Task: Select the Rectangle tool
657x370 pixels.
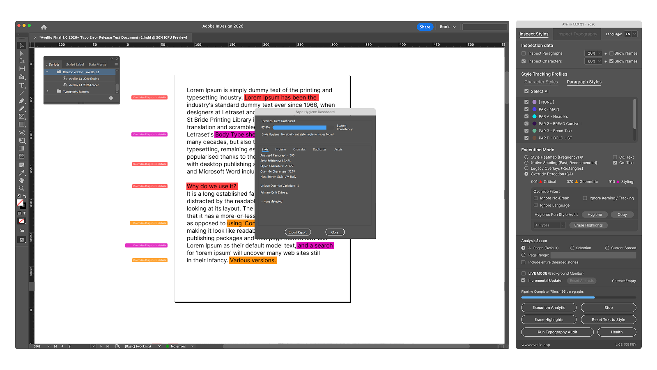Action: tap(22, 124)
